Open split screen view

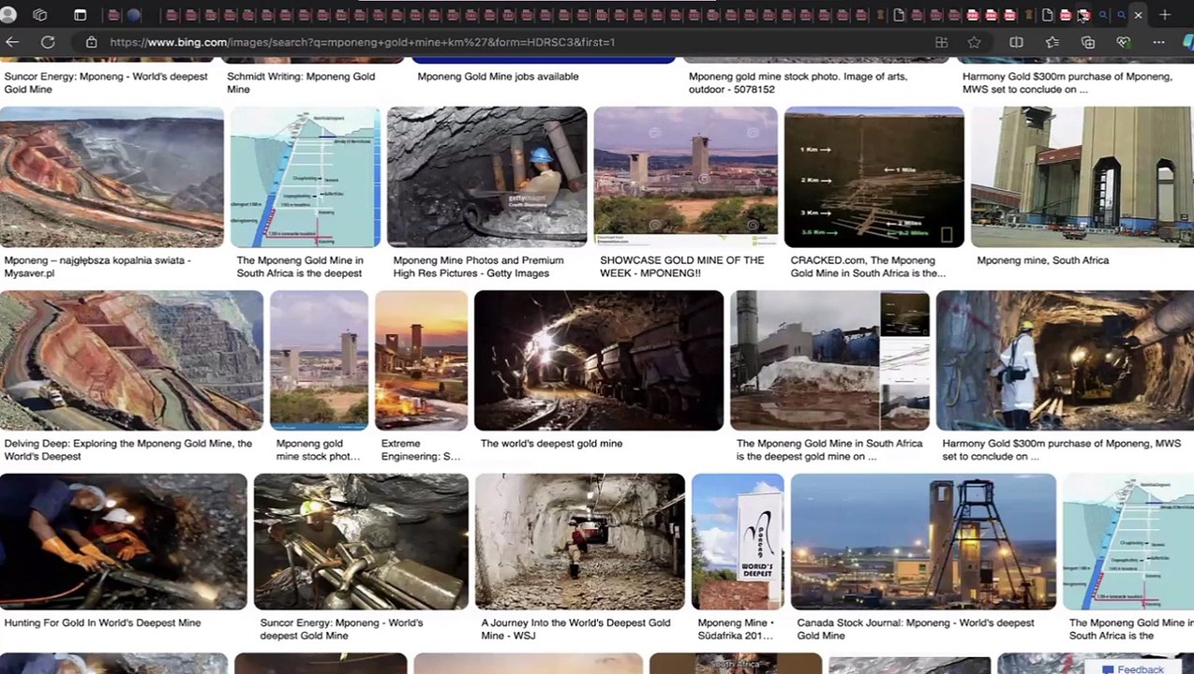click(x=1016, y=42)
